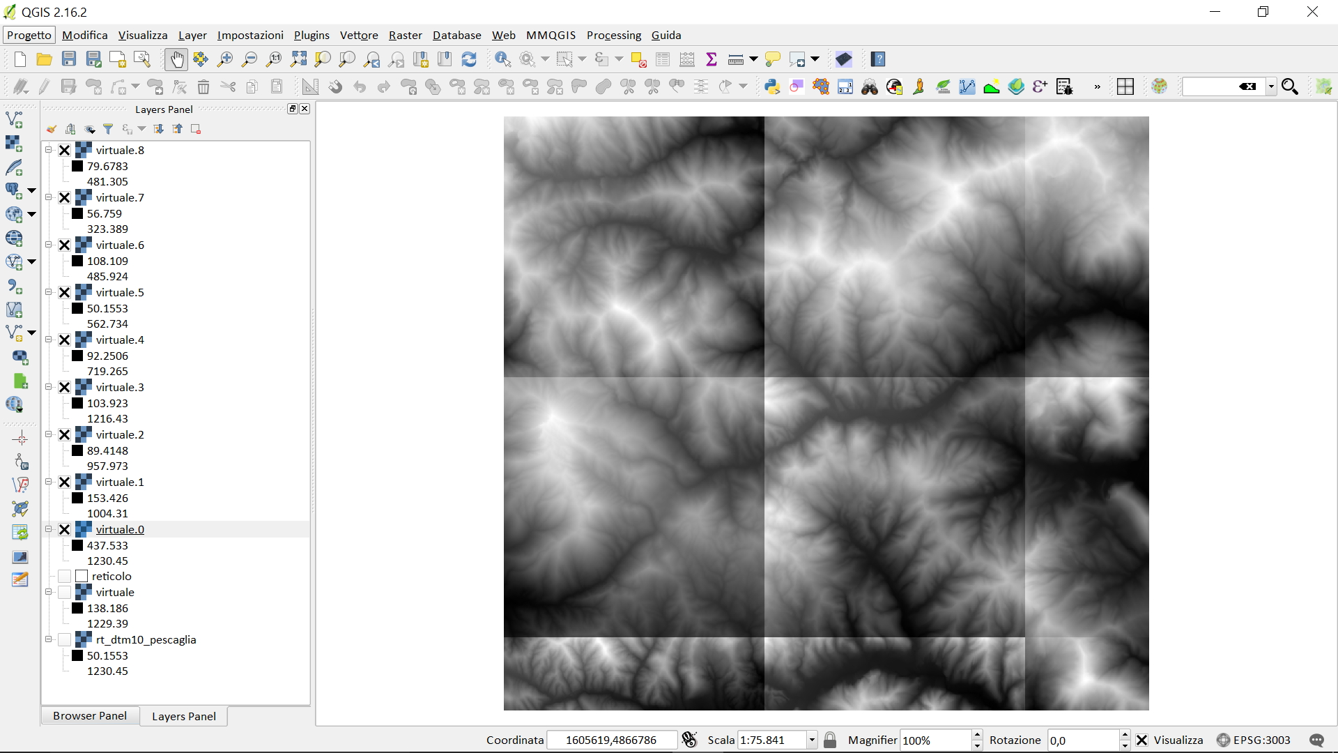This screenshot has height=753, width=1338.
Task: Collapse the virtuale.0 layer tree
Action: point(49,530)
